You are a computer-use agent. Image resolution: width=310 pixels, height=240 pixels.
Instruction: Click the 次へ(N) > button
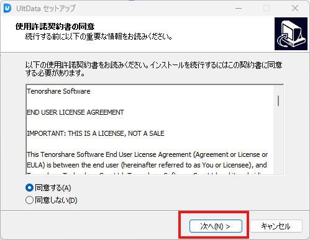pos(216,226)
